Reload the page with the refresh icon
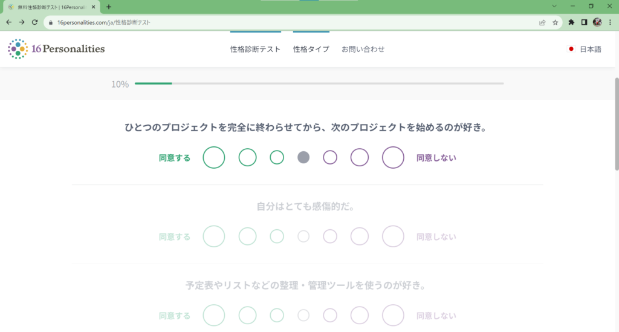619x332 pixels. pyautogui.click(x=34, y=22)
